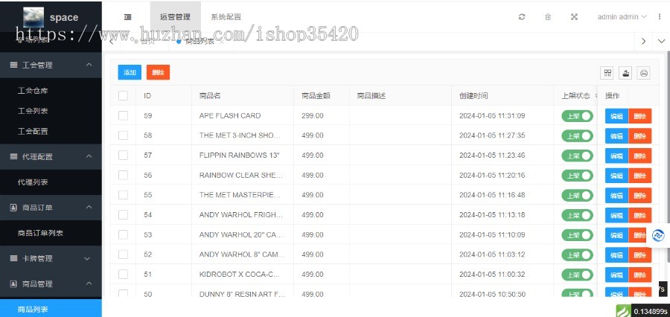670x317 pixels.
Task: Click the space logo image
Action: click(x=33, y=17)
